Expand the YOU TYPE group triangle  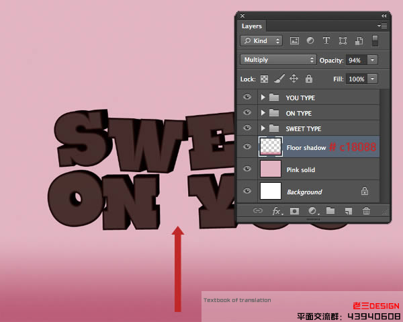click(263, 97)
